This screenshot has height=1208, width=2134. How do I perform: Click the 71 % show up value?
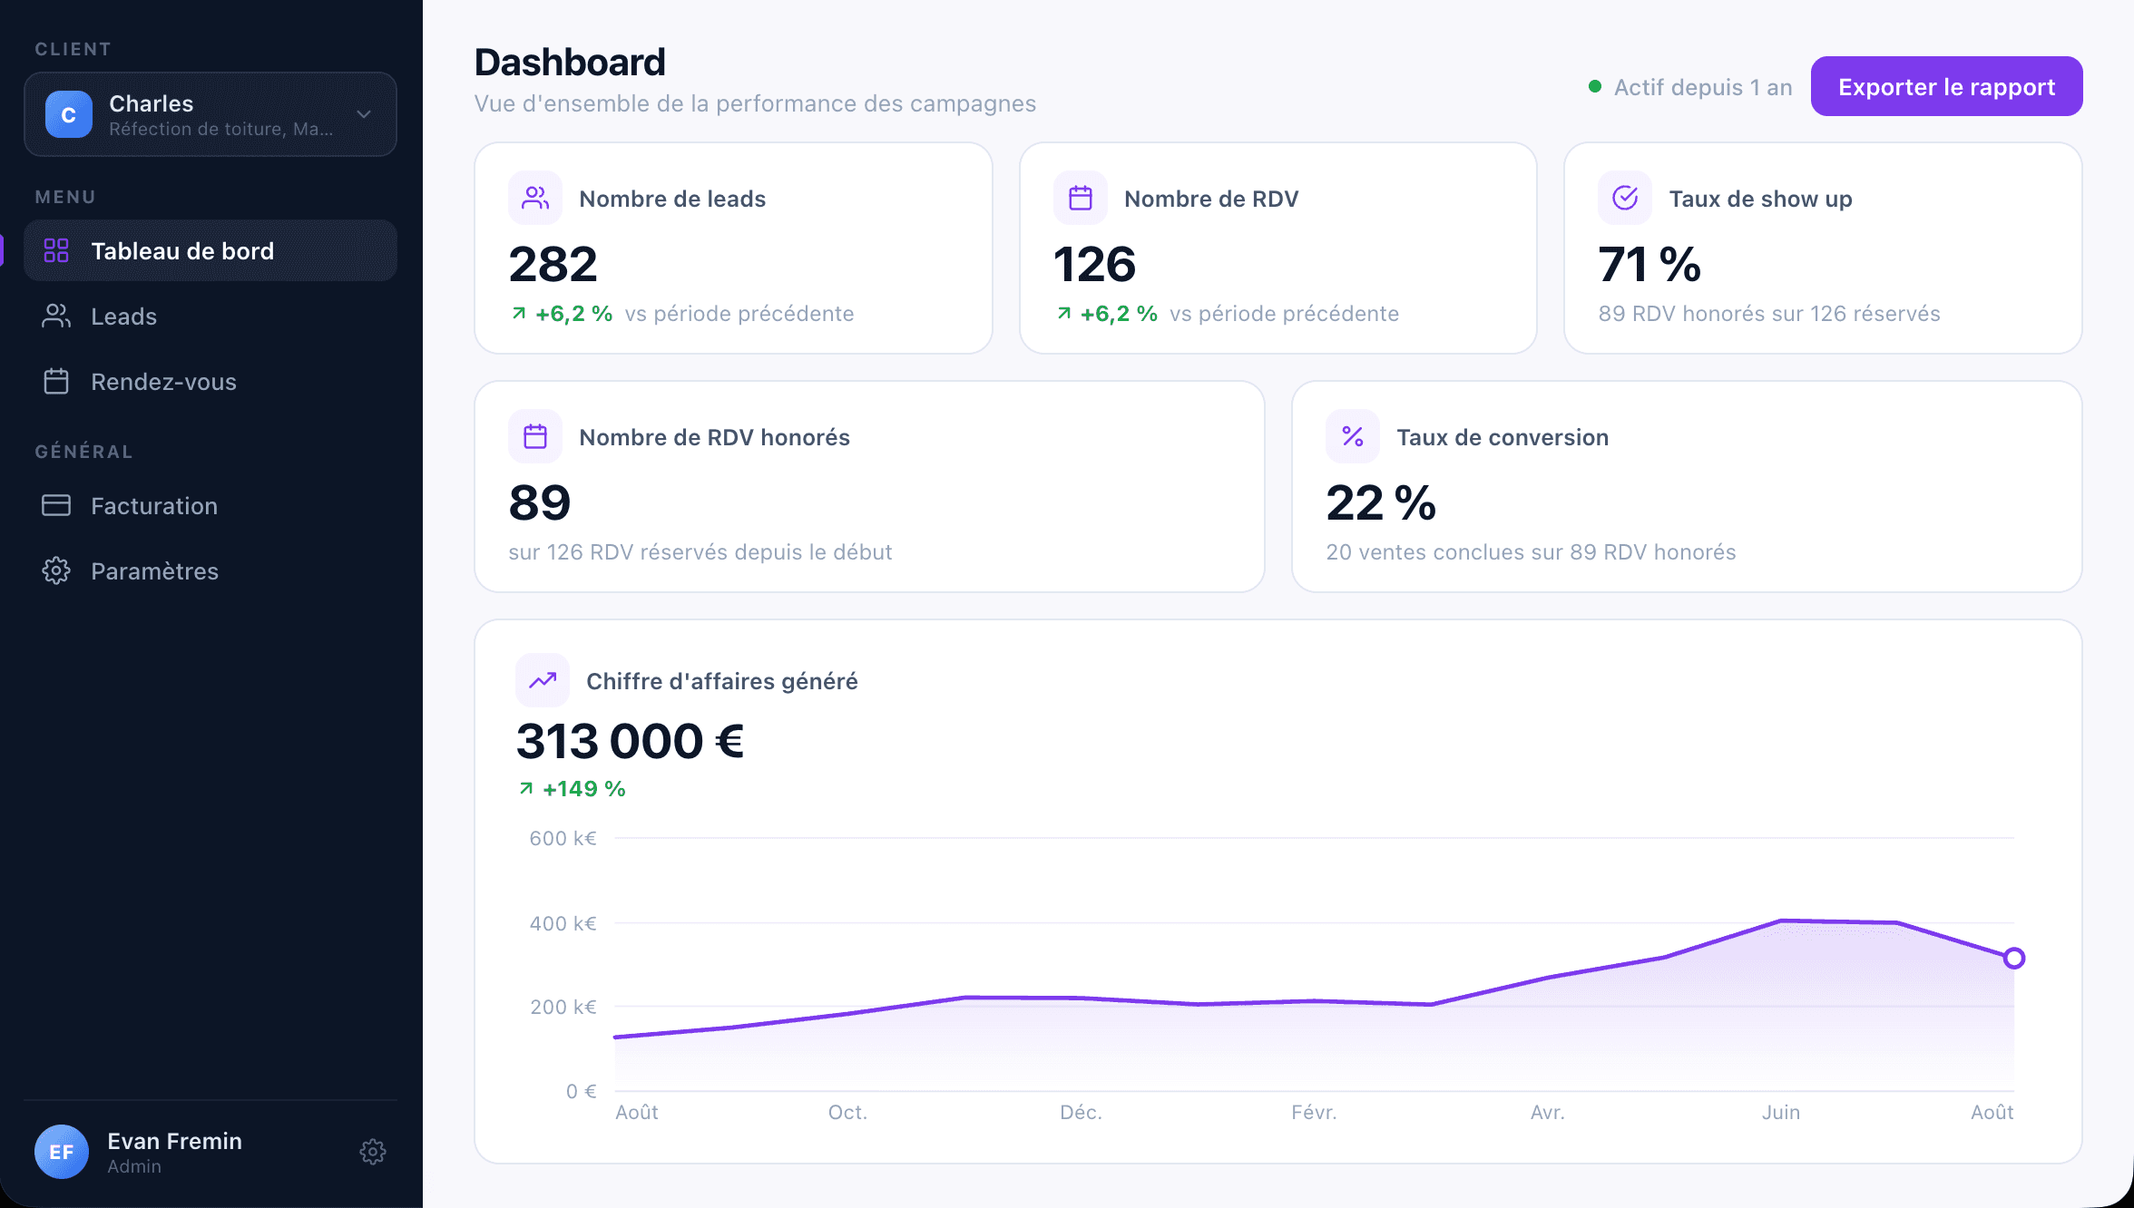[x=1649, y=264]
